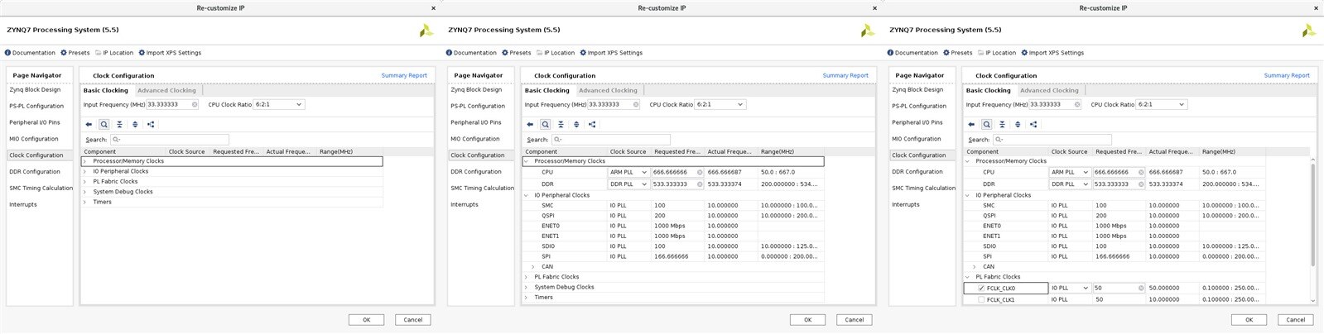Click Cancel button in right dialog
Image resolution: width=1324 pixels, height=334 pixels.
tap(1295, 320)
